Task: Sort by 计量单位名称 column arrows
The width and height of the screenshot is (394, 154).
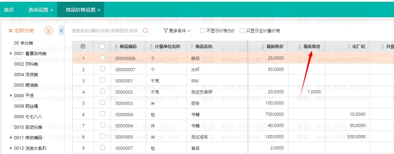Action: 151,47
